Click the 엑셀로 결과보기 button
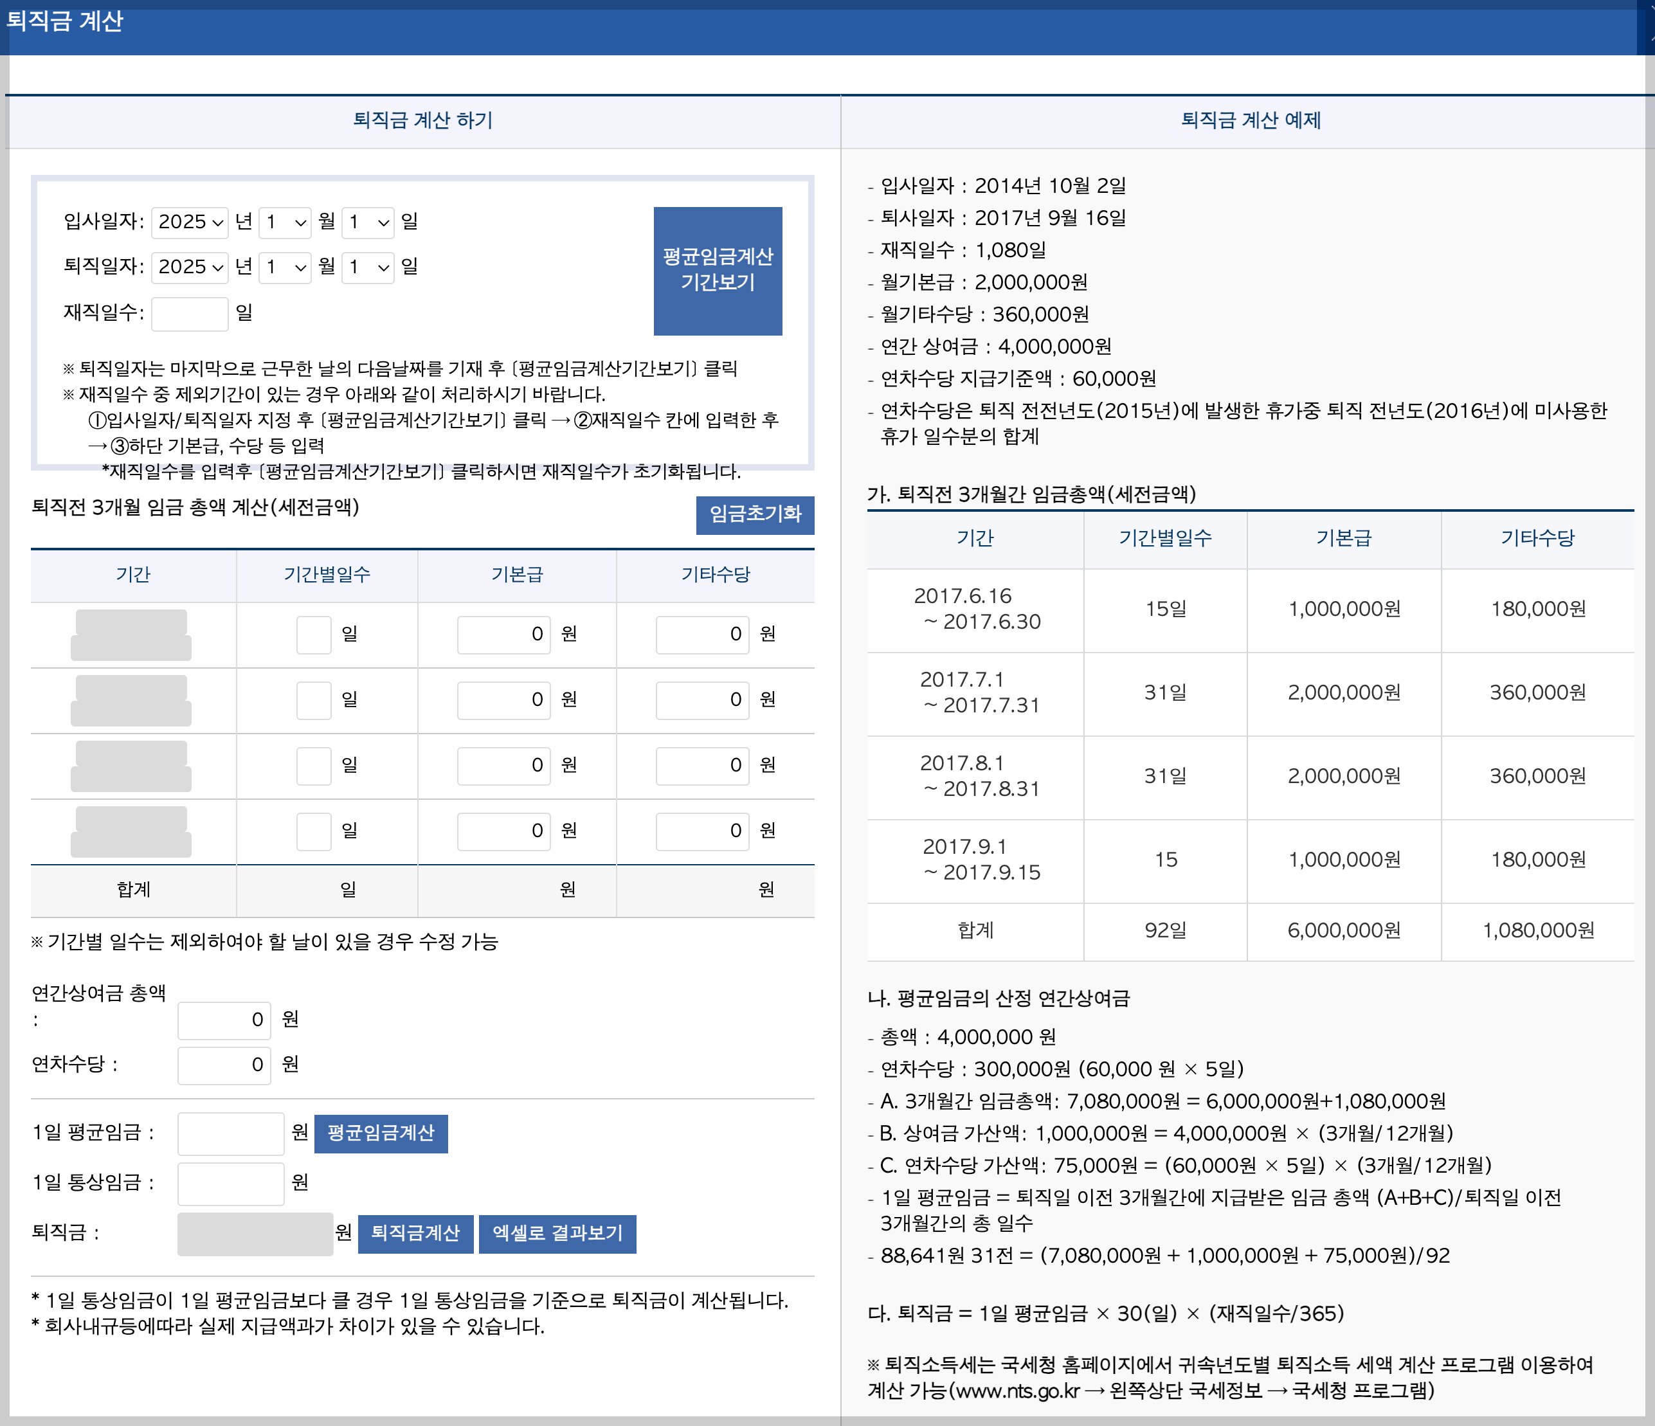1655x1426 pixels. 557,1234
